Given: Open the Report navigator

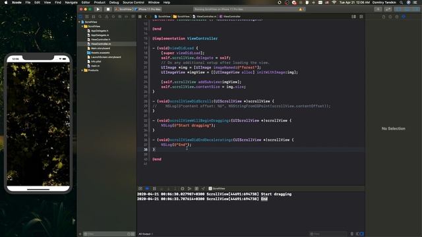Looking at the screenshot, I should click(133, 16).
